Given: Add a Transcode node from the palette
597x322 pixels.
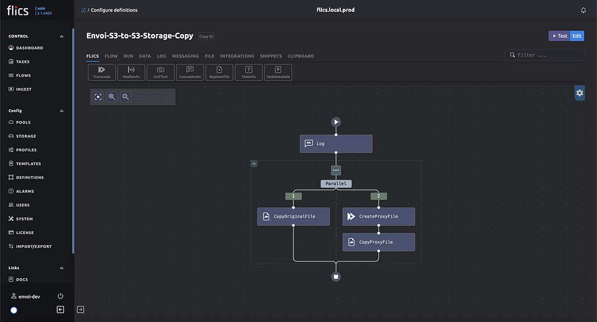Looking at the screenshot, I should pos(102,72).
